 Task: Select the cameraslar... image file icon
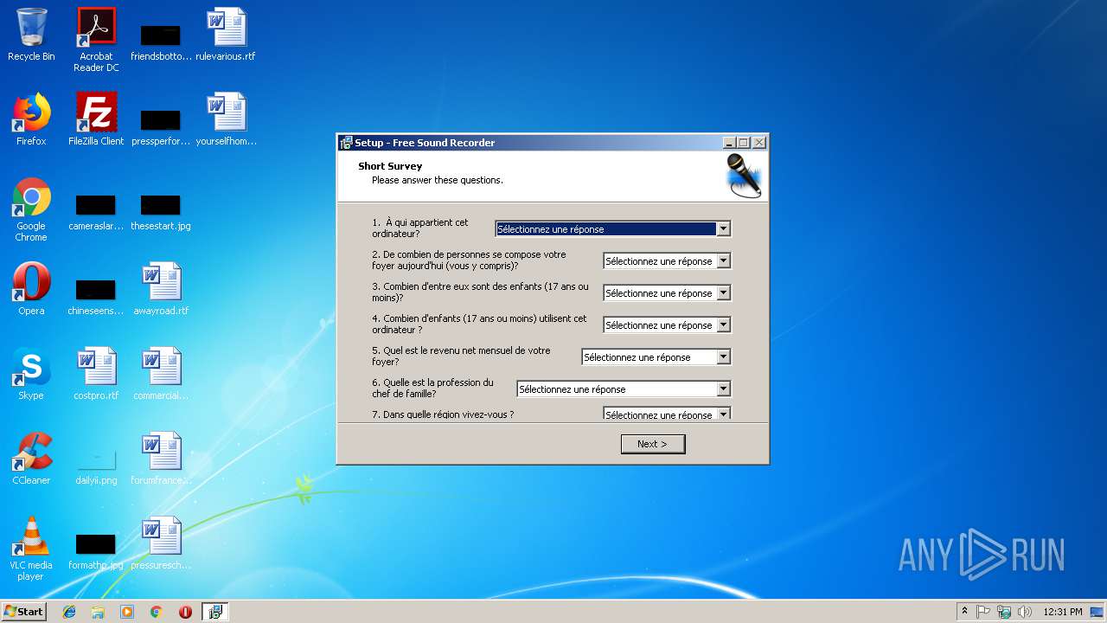[x=96, y=213]
